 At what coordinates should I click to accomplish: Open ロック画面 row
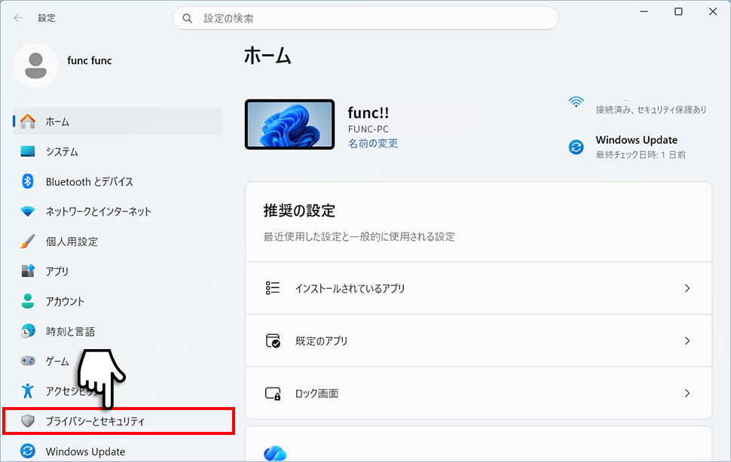pos(479,393)
